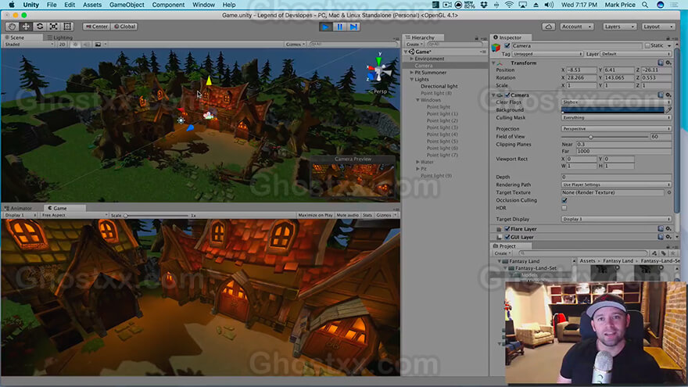
Task: Toggle Mute audio in Game view
Action: pos(347,216)
